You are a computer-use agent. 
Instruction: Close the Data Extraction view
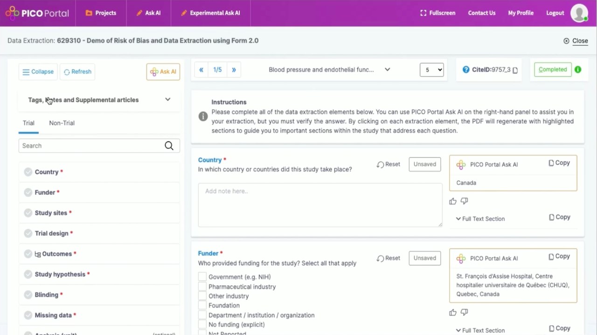pos(576,41)
